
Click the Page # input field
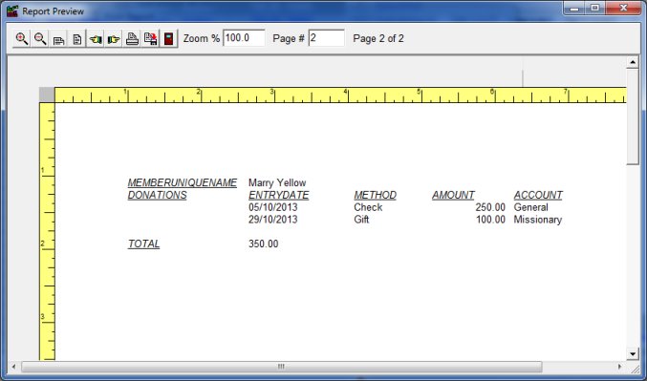327,38
